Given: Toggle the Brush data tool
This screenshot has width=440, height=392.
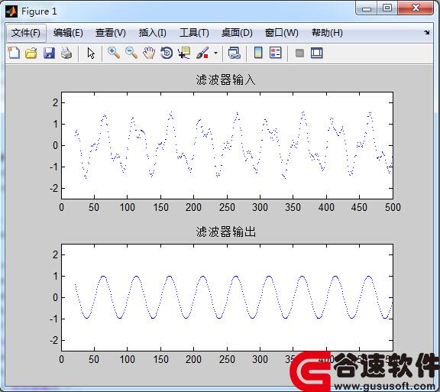Looking at the screenshot, I should [x=202, y=53].
